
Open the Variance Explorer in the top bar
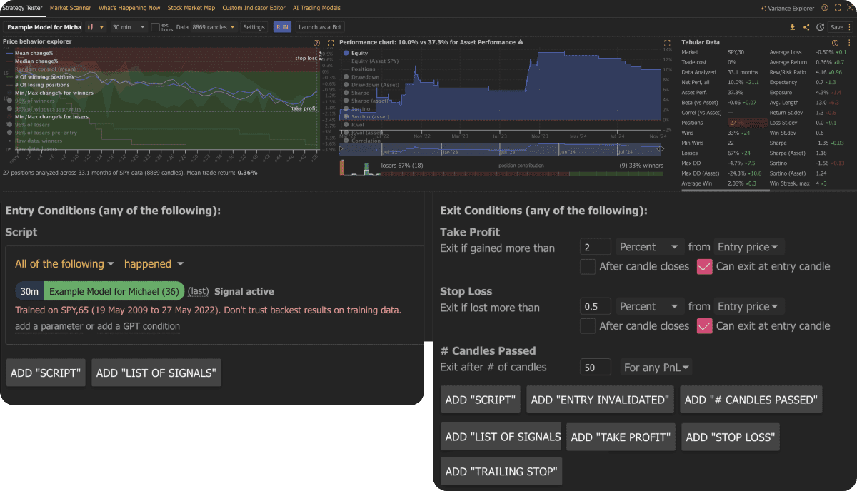[790, 8]
